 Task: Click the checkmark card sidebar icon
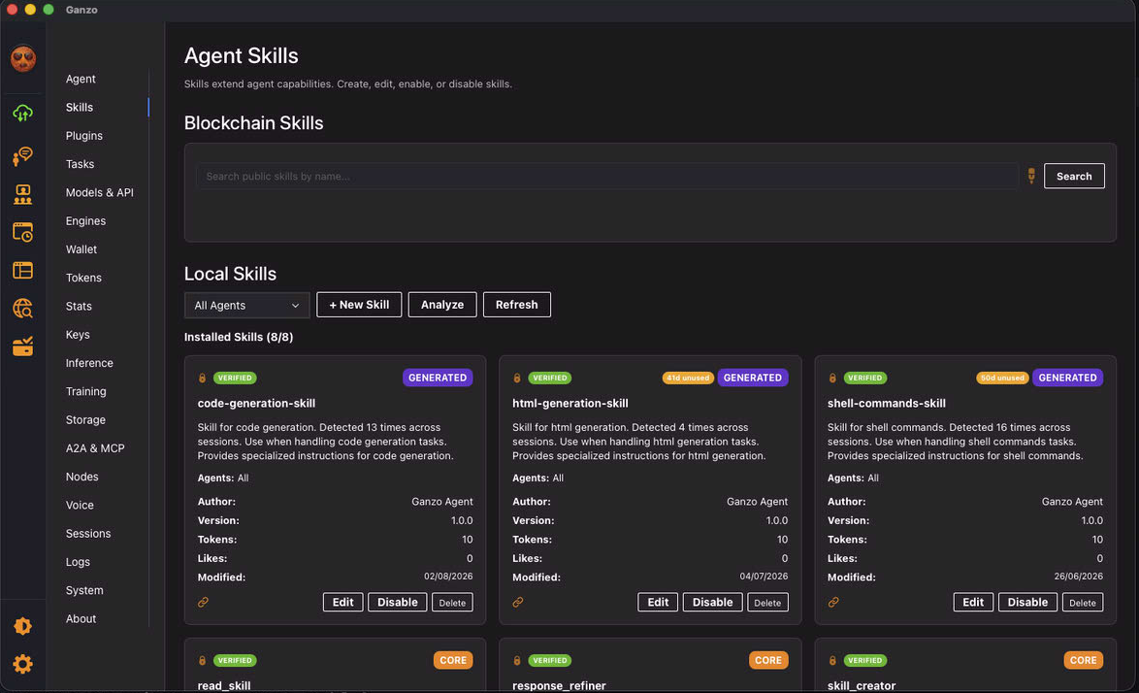pos(22,346)
